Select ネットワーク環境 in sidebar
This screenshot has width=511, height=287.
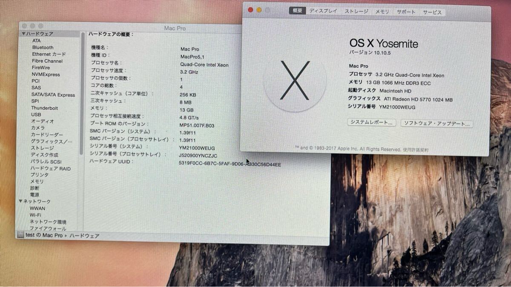48,222
